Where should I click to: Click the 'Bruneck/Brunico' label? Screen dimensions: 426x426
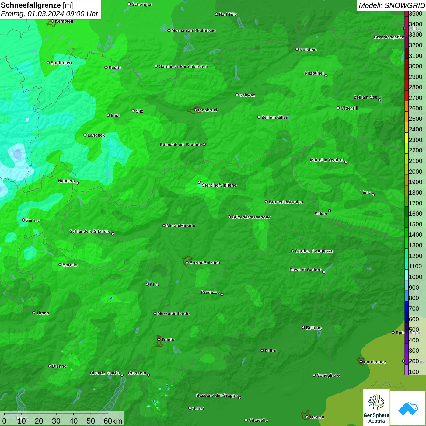tap(286, 202)
